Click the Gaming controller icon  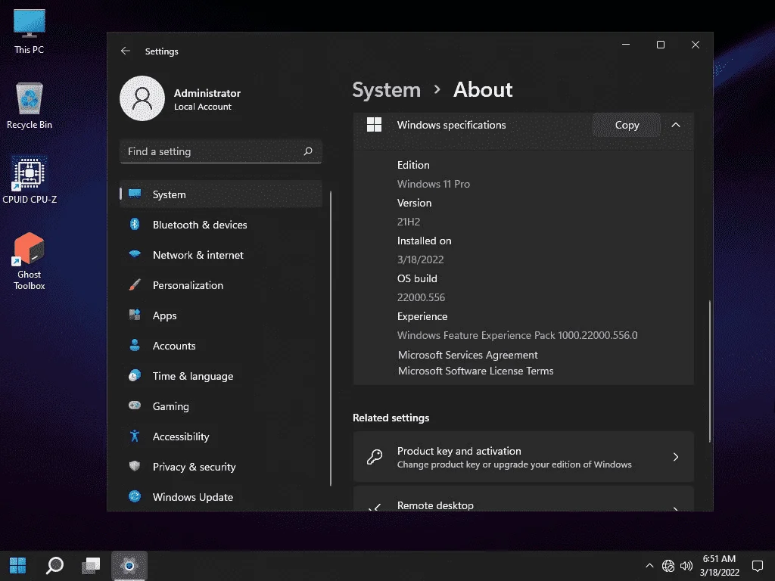coord(135,405)
